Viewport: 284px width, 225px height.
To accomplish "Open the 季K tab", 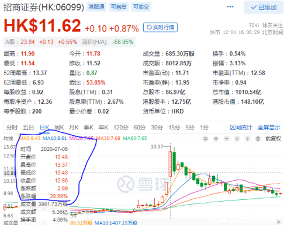I will [x=88, y=128].
